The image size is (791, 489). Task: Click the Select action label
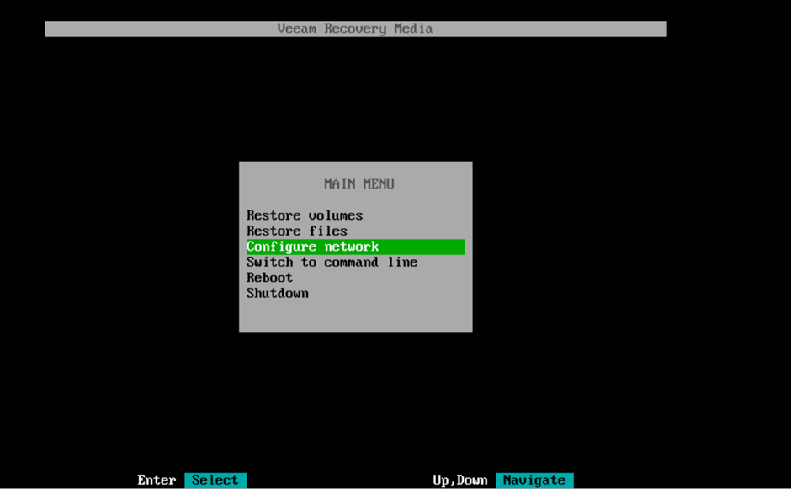coord(215,480)
